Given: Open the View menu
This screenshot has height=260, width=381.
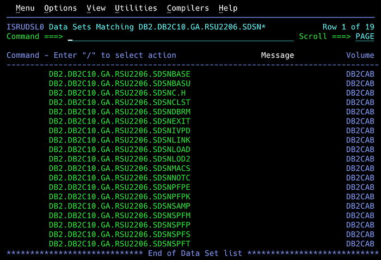Looking at the screenshot, I should tap(96, 8).
